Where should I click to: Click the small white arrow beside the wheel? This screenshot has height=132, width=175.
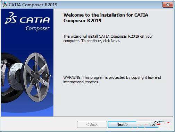(x=51, y=76)
